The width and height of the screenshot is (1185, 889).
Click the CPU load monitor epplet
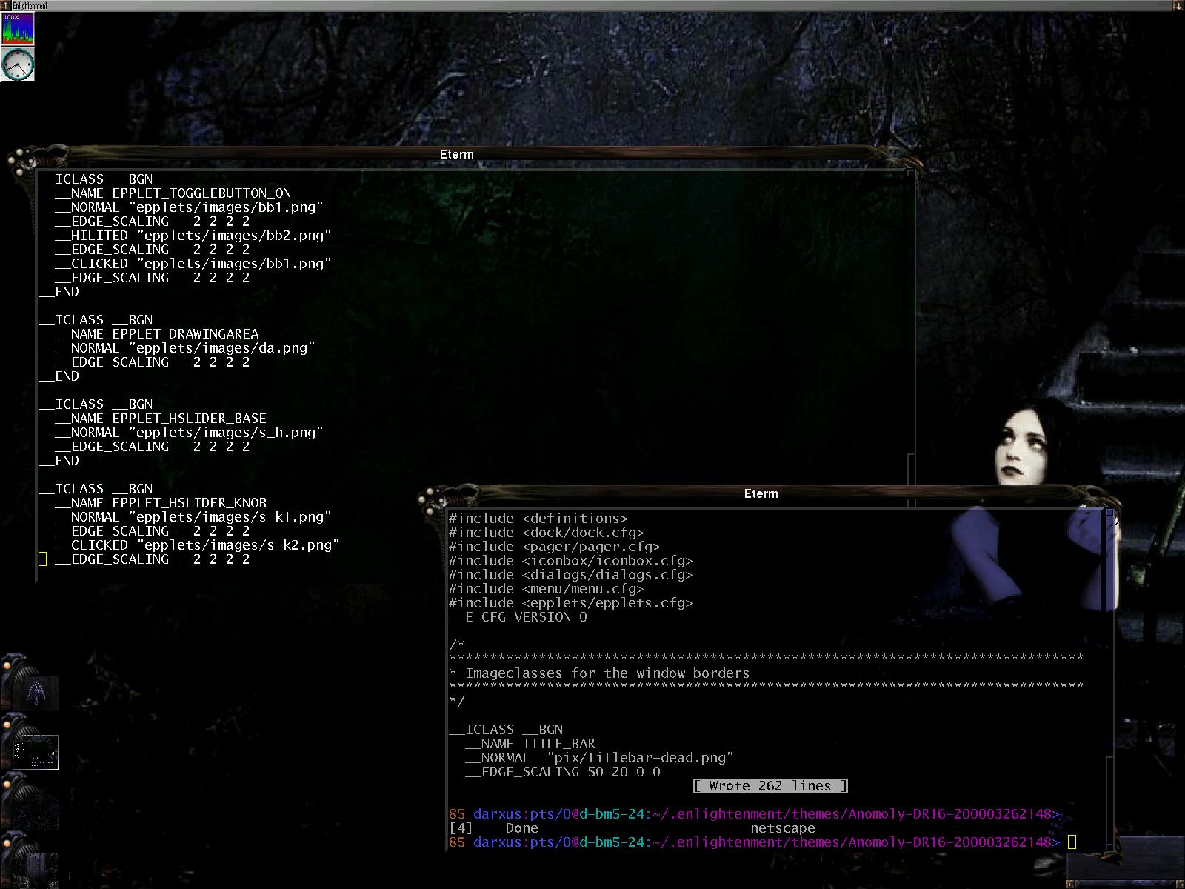tap(17, 29)
